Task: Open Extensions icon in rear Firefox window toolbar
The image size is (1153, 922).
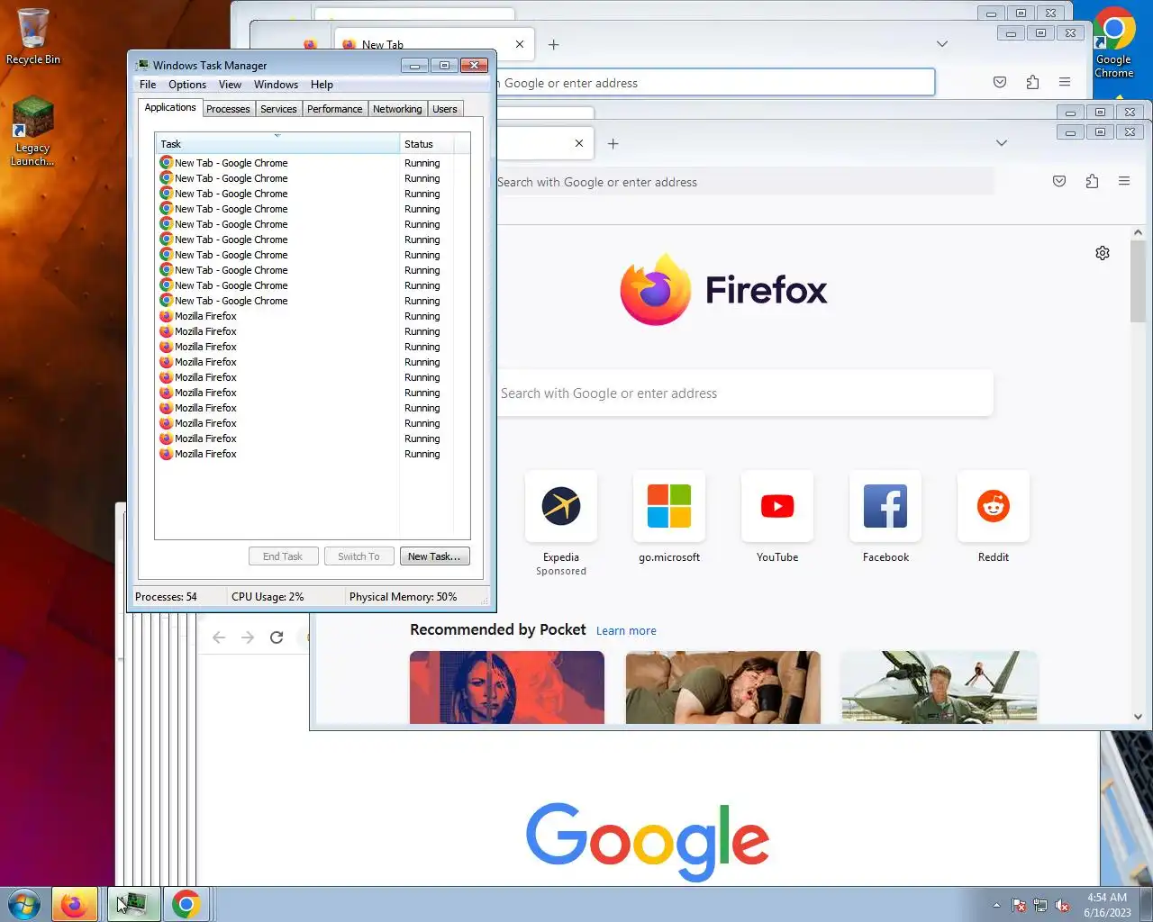Action: pyautogui.click(x=1032, y=82)
